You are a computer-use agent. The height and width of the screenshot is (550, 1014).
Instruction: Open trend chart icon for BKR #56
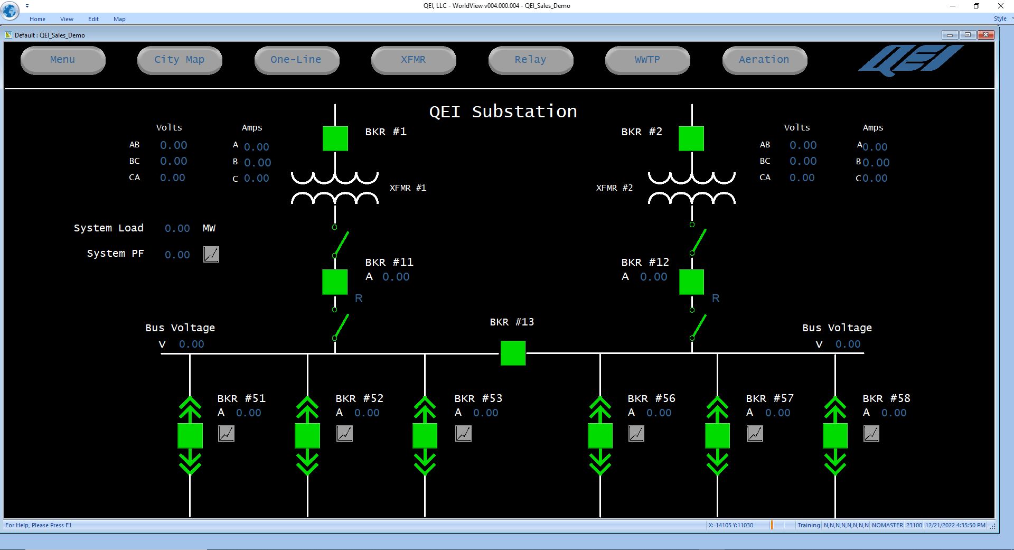click(x=636, y=434)
